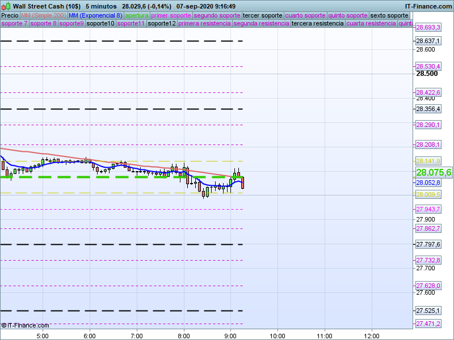This screenshot has height=340, width=454.
Task: Click the primer soporte legend label
Action: coord(171,16)
